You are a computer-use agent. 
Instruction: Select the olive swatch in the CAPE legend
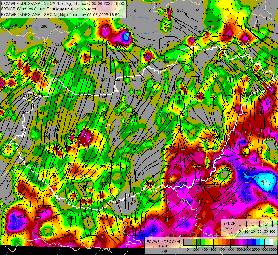(194, 242)
